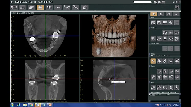The width and height of the screenshot is (191, 107).
Task: Click the reset orientation icon in XYZ View
Action: [x=165, y=33]
